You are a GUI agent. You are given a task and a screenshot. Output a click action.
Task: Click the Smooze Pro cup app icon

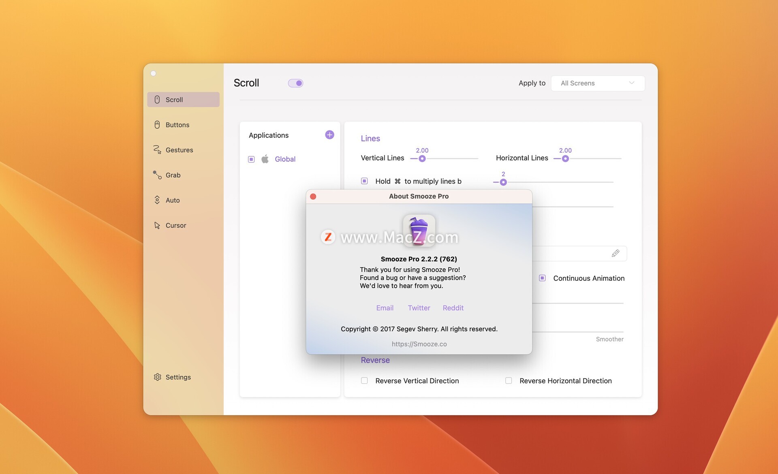click(x=419, y=231)
